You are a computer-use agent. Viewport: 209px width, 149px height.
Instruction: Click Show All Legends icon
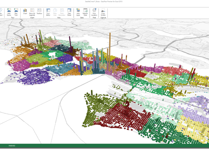(32, 12)
